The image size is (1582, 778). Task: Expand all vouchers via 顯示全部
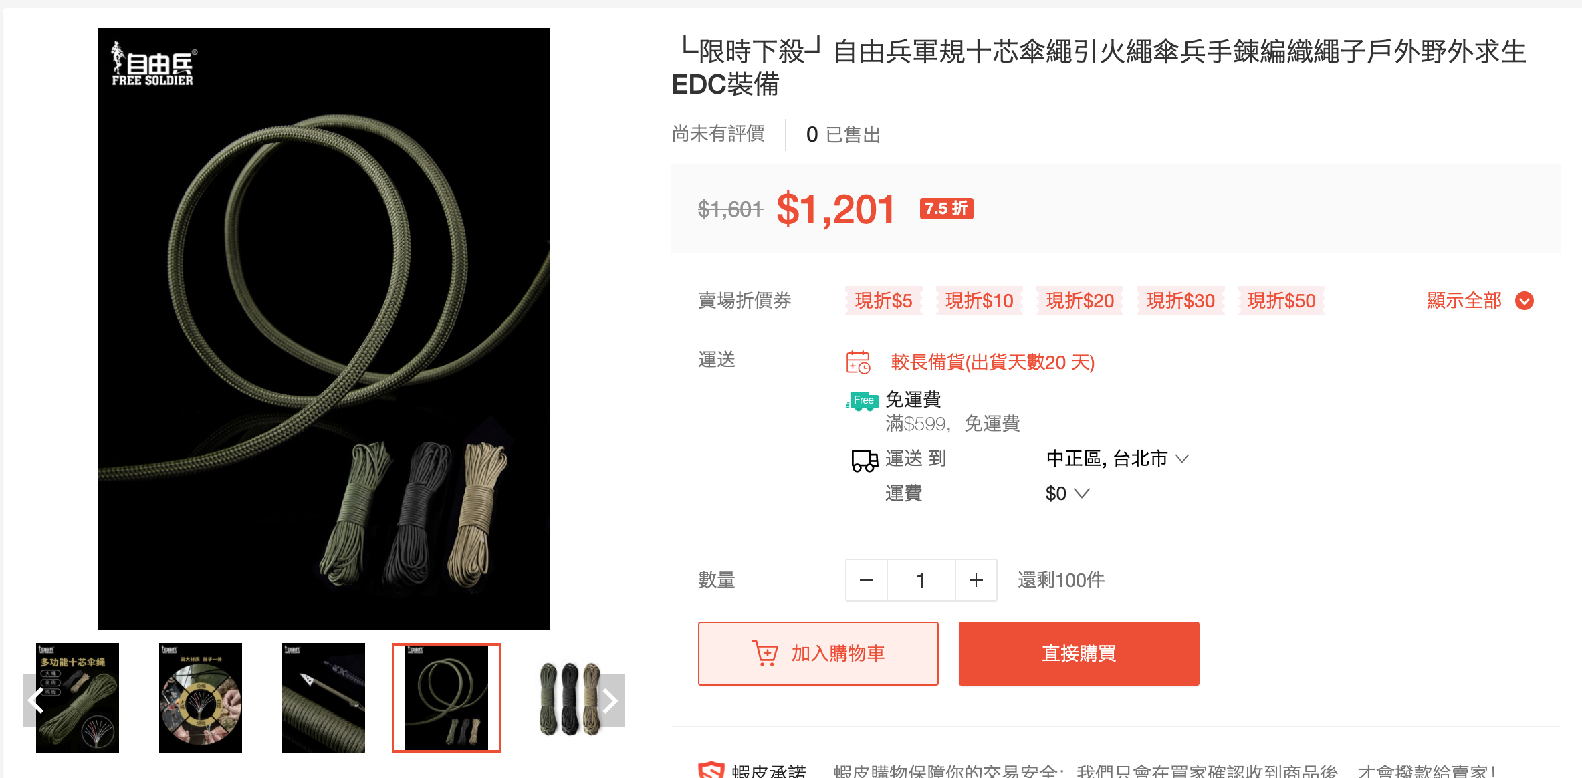(1479, 301)
